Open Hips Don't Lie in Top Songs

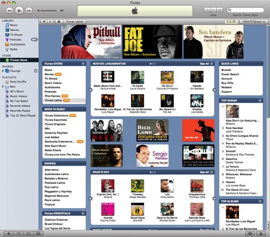coord(243,121)
